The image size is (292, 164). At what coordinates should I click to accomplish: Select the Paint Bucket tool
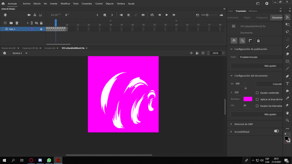click(x=287, y=91)
